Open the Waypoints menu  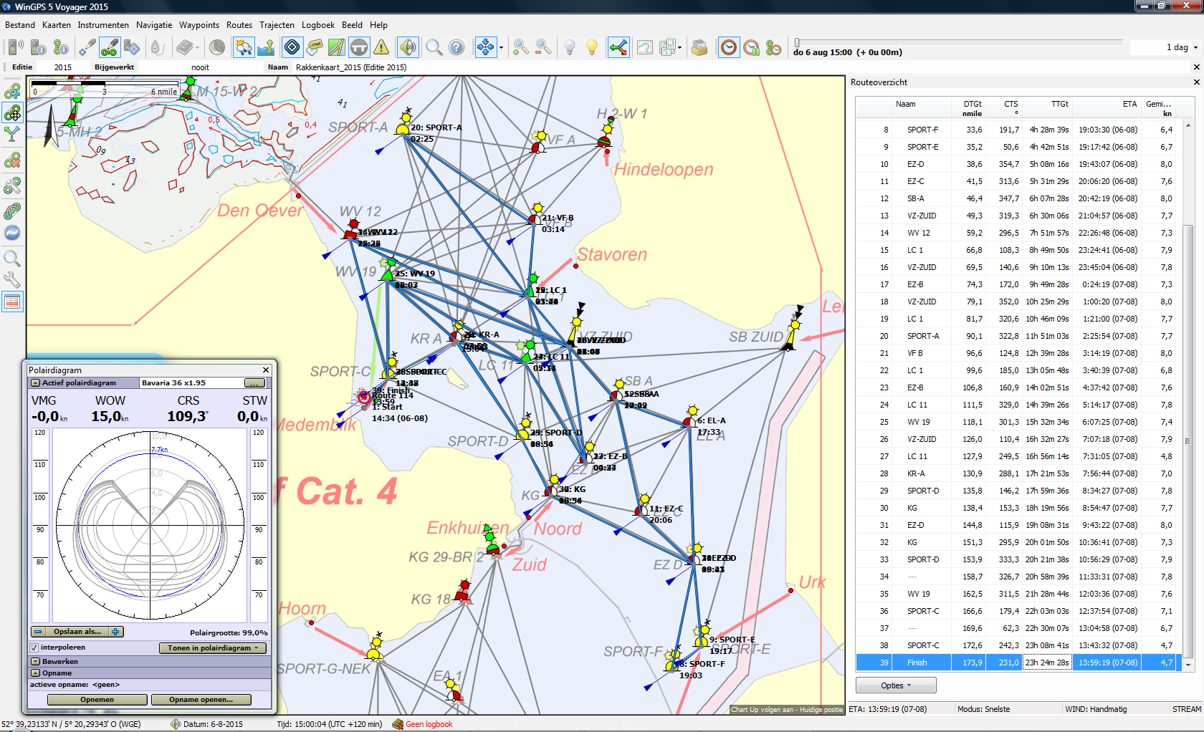[199, 25]
